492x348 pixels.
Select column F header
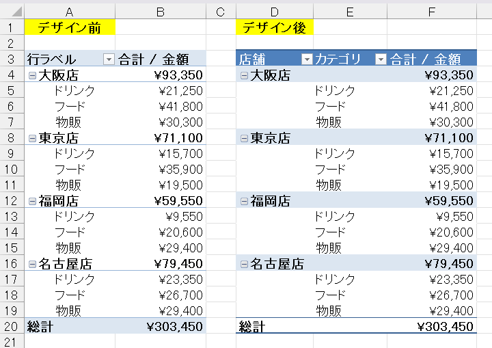point(432,12)
